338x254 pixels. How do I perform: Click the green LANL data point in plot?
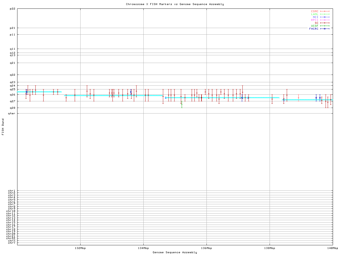point(182,105)
